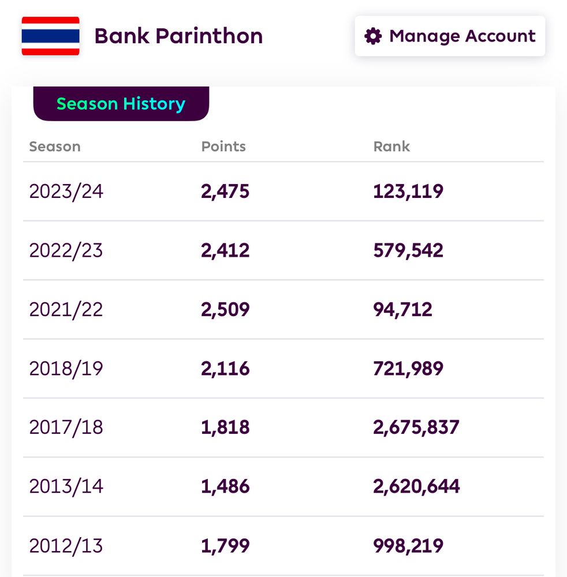The image size is (567, 577).
Task: Click the 2,509 points value
Action: coord(225,310)
